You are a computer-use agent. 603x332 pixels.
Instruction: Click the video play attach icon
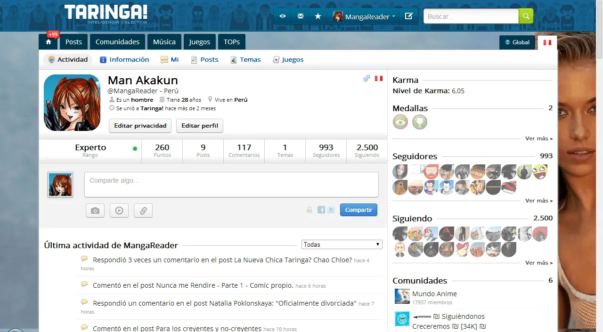(x=119, y=211)
